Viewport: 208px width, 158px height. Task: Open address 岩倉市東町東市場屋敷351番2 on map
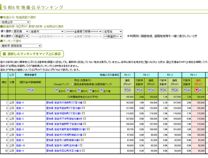point(66,129)
